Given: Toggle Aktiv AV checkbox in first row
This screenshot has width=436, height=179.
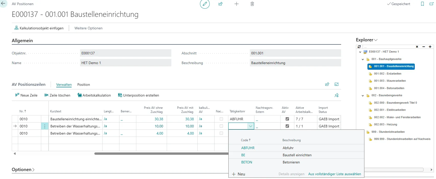Looking at the screenshot, I should coord(287,119).
